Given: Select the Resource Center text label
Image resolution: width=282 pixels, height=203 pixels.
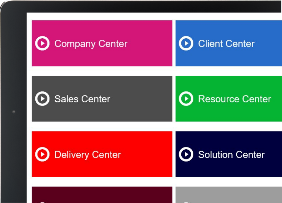Looking at the screenshot, I should point(235,99).
